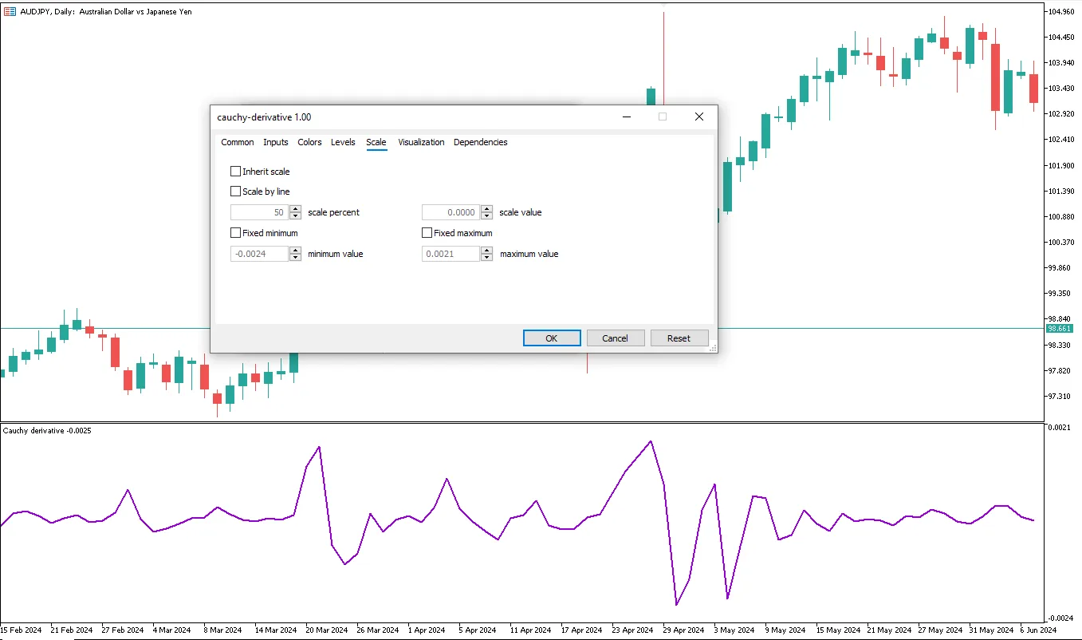
Task: Click down arrow of minimum value spinner
Action: pos(296,258)
